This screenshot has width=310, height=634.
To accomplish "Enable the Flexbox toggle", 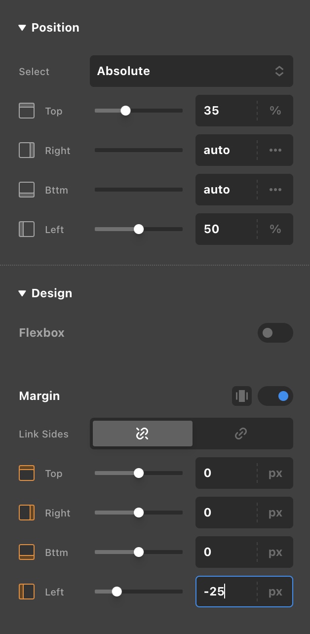I will (275, 333).
